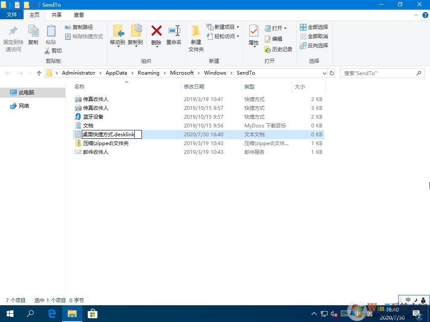Screen dimensions: 430x322
Task: Cut the selection using 剪切 icon
Action: tap(54, 49)
